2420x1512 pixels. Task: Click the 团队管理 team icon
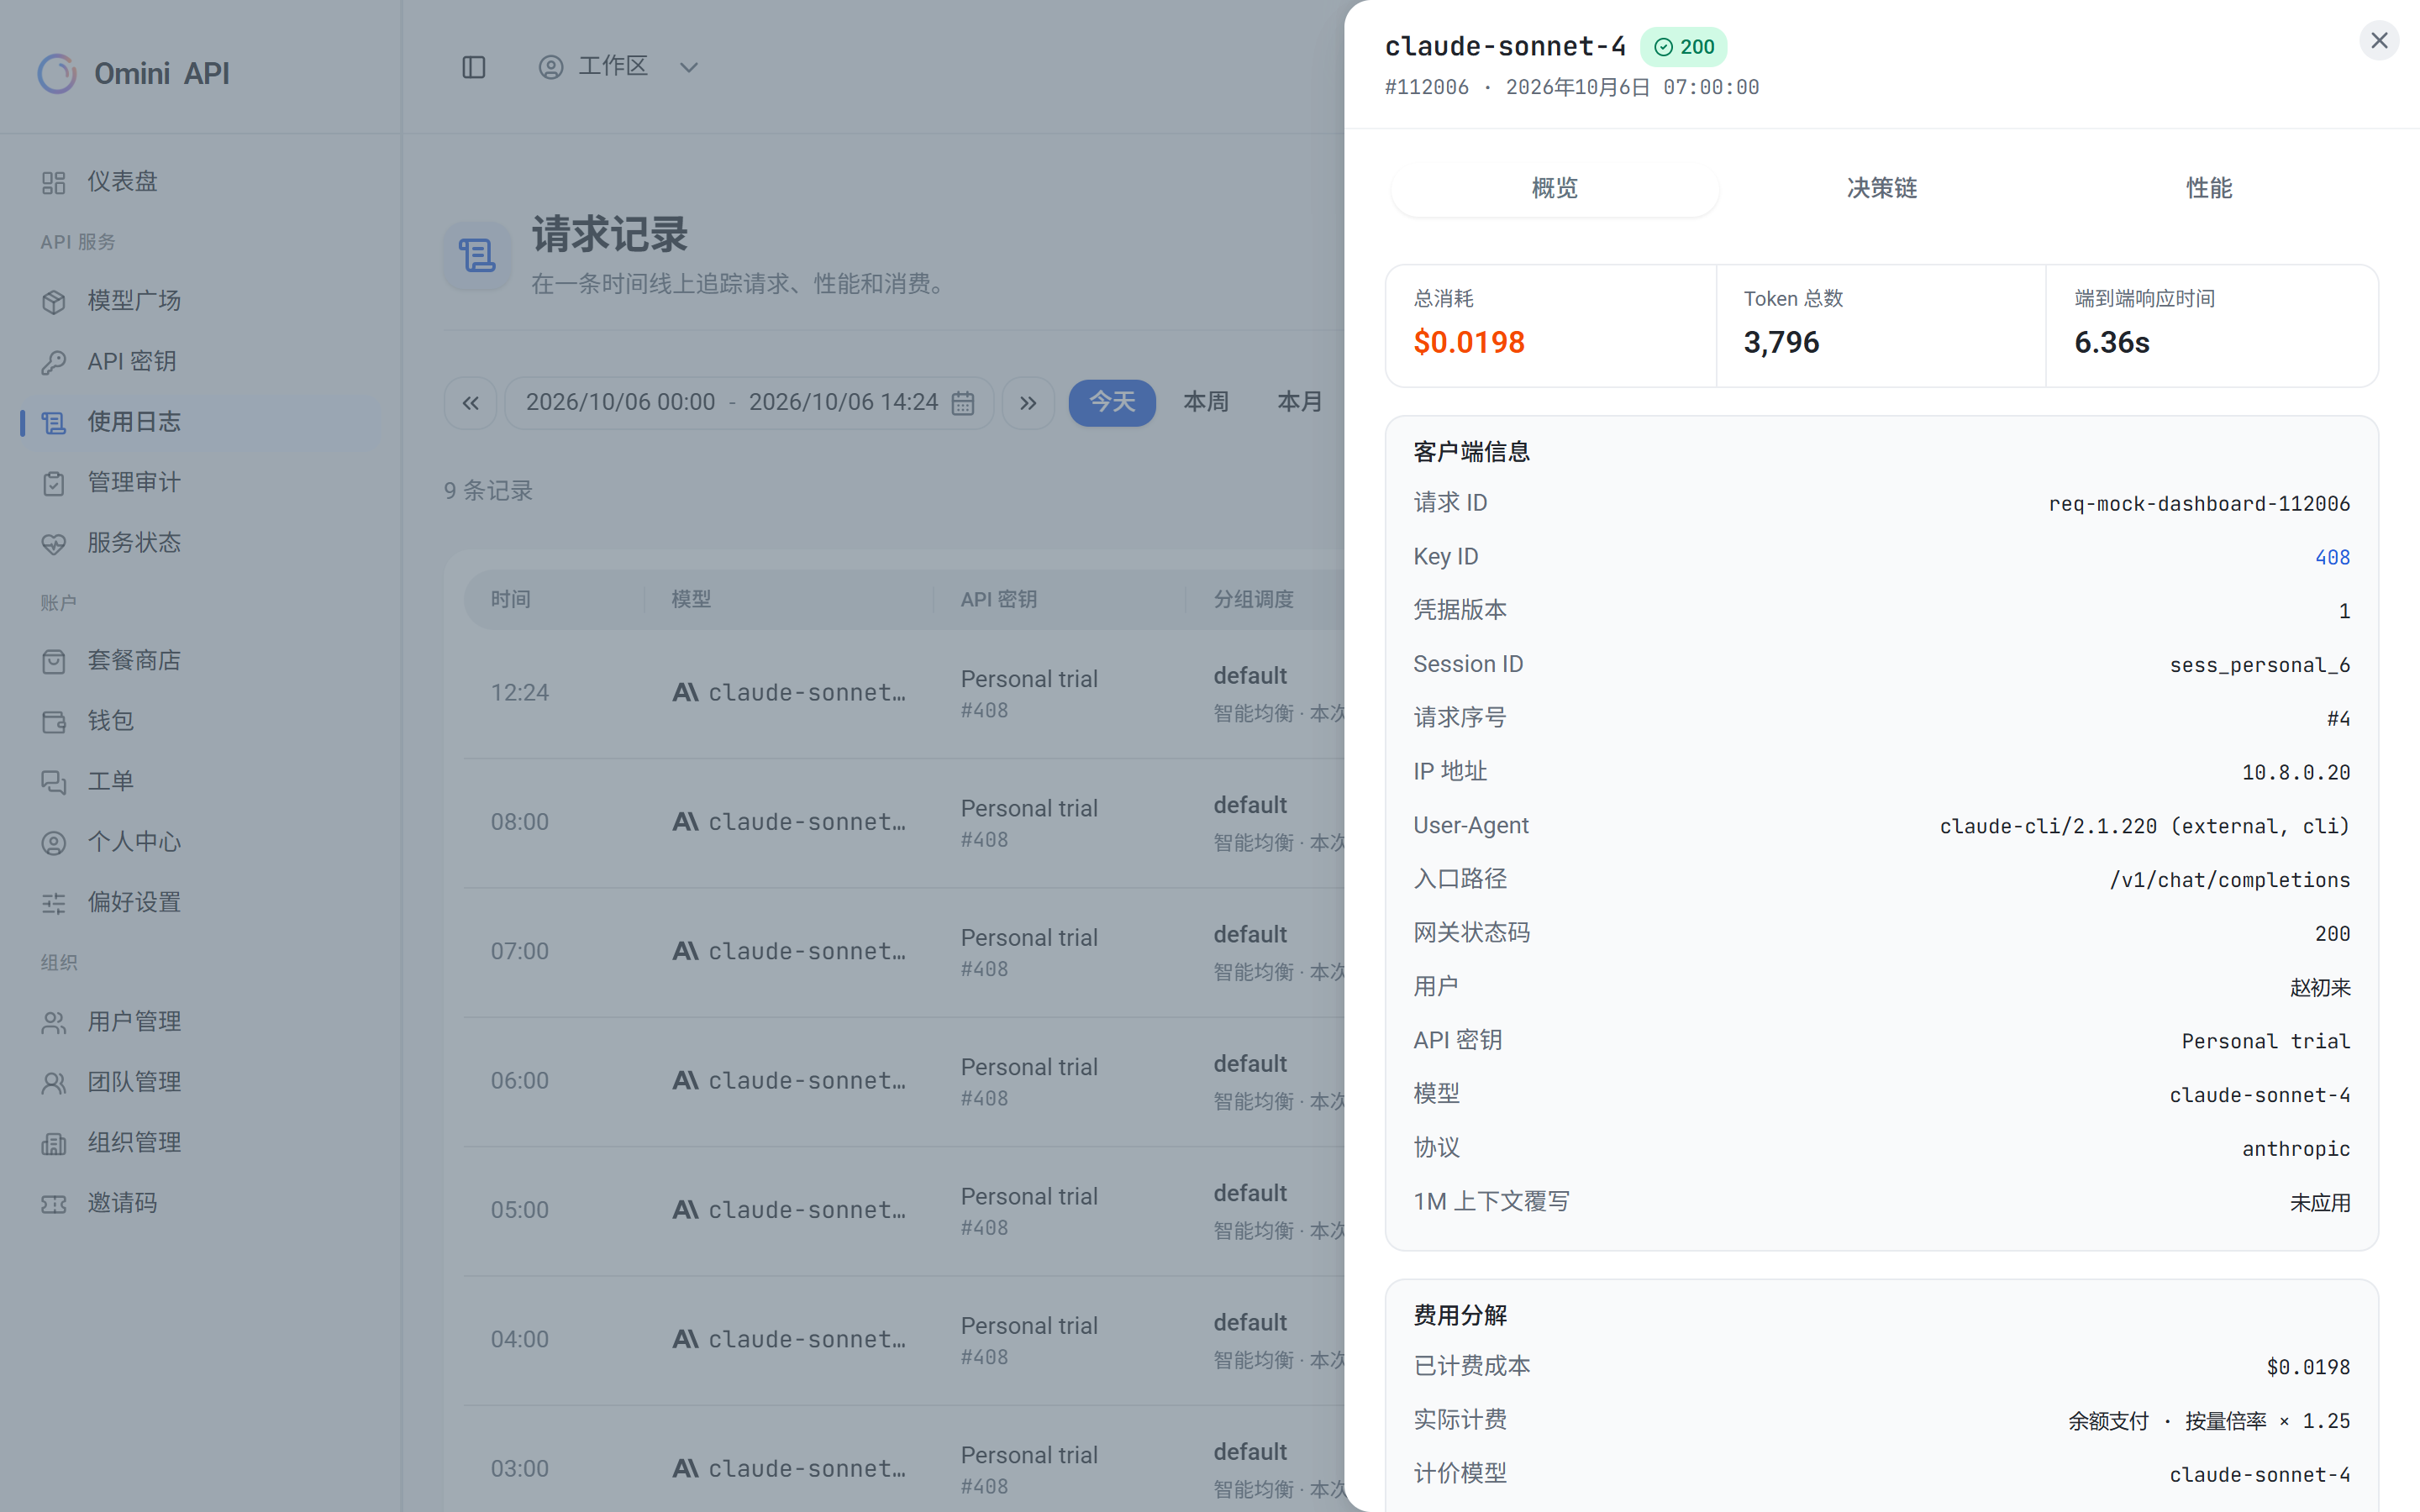pyautogui.click(x=54, y=1082)
